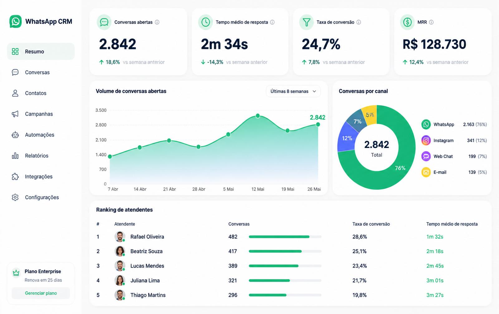Click Juliana Lima's avatar photo
499x314 pixels.
coord(120,281)
